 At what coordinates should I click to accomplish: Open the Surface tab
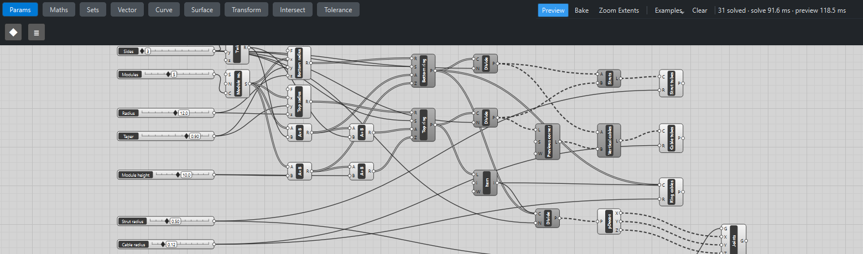click(202, 10)
